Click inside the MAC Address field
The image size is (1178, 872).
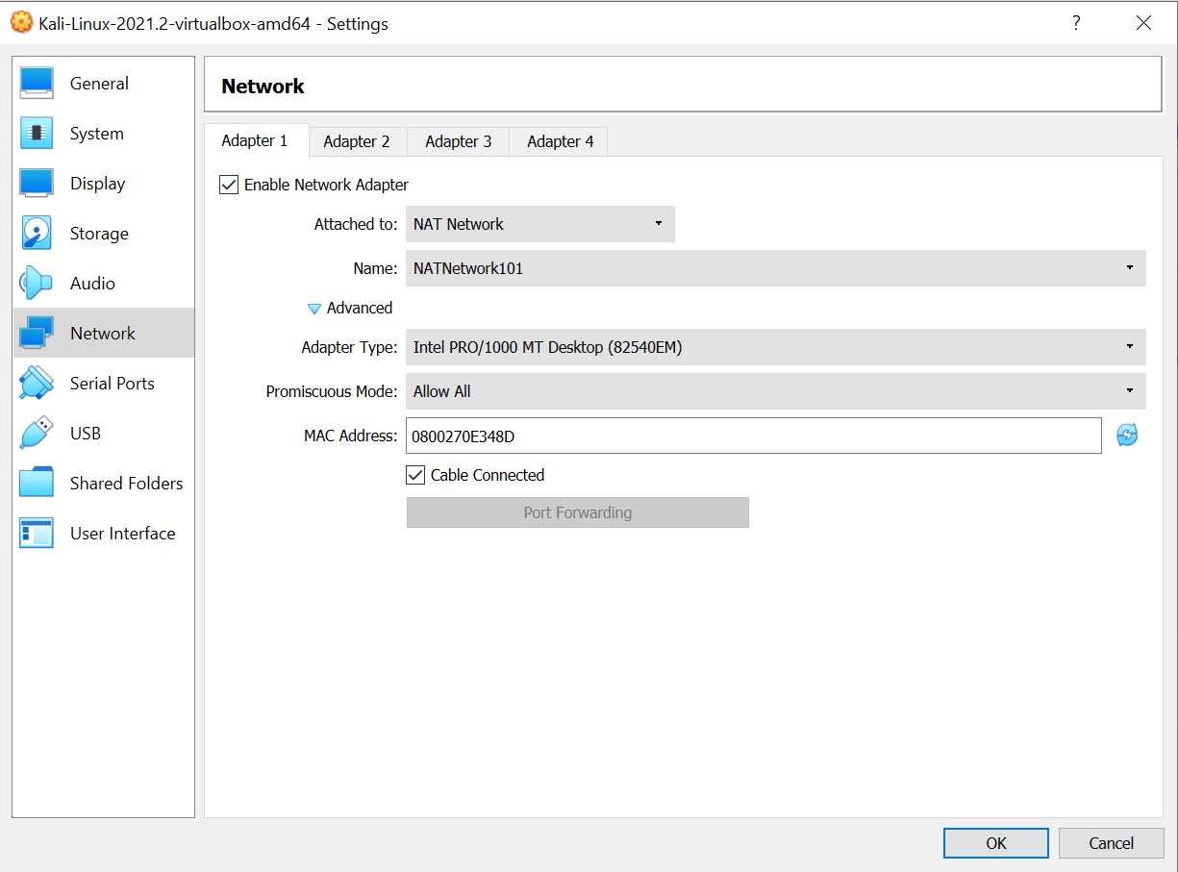753,436
